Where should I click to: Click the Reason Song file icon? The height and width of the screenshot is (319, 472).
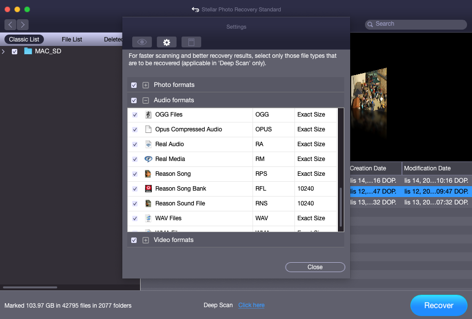coord(148,174)
